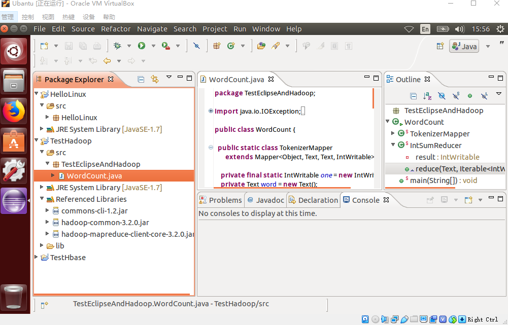
Task: Sort Outline members alphabetically
Action: pos(427,96)
